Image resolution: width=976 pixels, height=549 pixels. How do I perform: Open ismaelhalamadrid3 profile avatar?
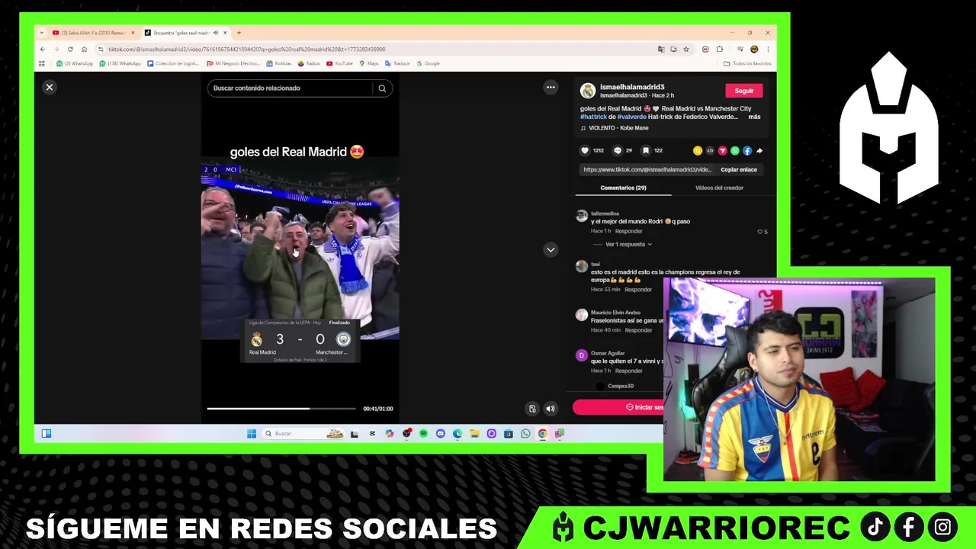click(587, 91)
